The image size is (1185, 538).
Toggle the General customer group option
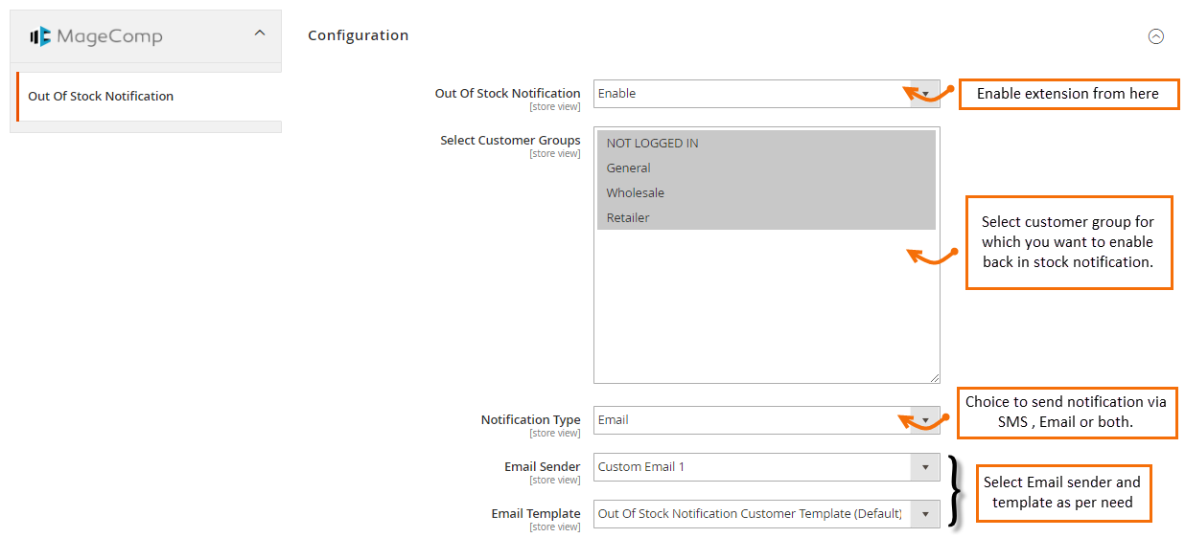629,168
